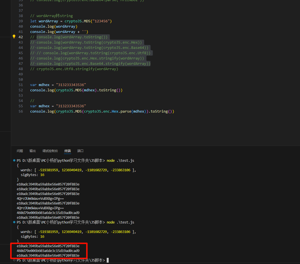The width and height of the screenshot is (300, 264).
Task: Switch to the 问题 panel tab
Action: point(20,151)
